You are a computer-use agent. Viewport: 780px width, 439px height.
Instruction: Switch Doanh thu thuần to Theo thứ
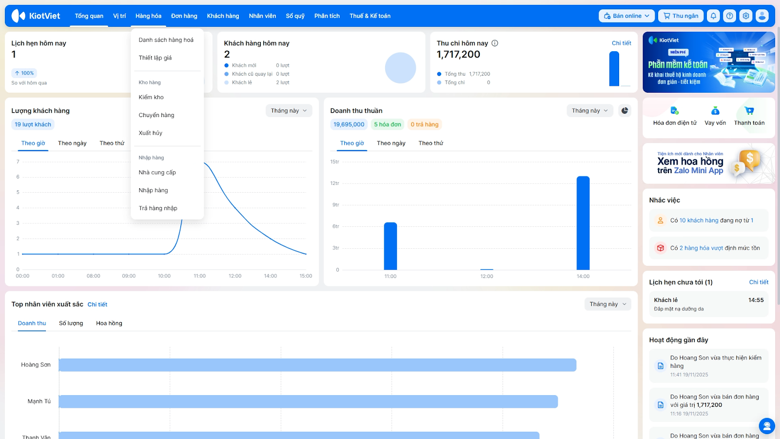click(431, 143)
